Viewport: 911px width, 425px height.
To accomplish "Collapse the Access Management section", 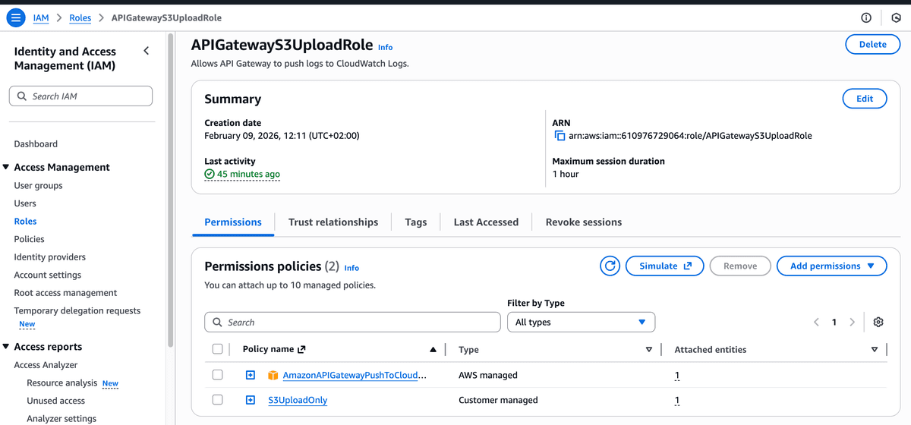I will pyautogui.click(x=7, y=167).
